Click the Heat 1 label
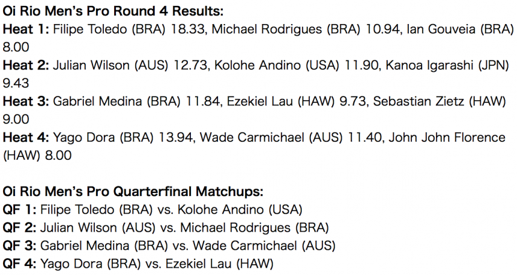 tap(26, 30)
